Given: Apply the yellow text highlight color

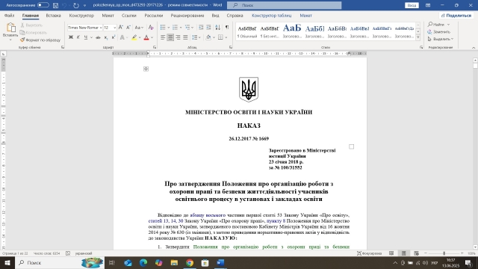Looking at the screenshot, I should pos(134,37).
